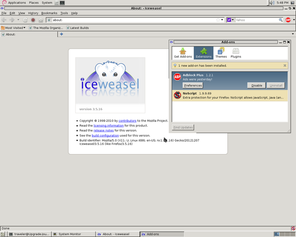Select the NoScript extension row
This screenshot has width=296, height=237.
(x=230, y=96)
